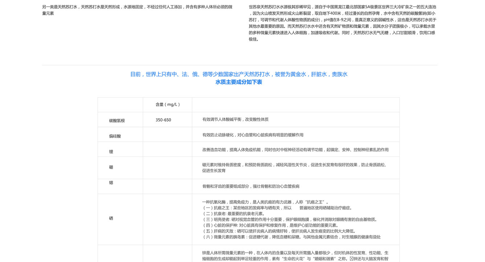Select the 硒 element row label
The image size is (485, 262).
tap(111, 218)
